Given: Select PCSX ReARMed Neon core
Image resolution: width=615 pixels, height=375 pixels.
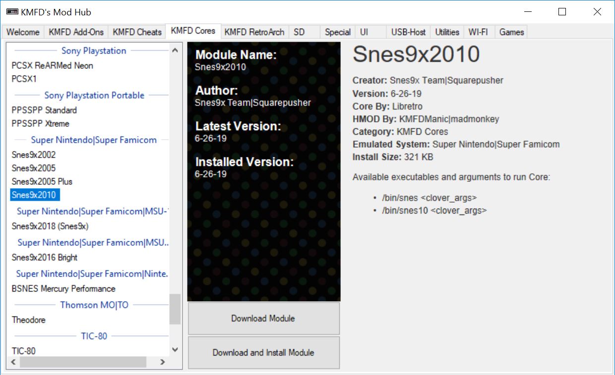Looking at the screenshot, I should (52, 65).
